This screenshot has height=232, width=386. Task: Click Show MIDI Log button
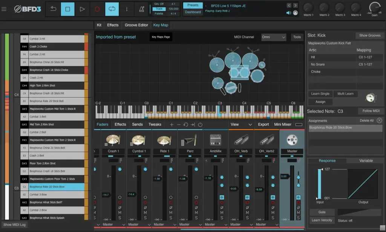(x=15, y=224)
